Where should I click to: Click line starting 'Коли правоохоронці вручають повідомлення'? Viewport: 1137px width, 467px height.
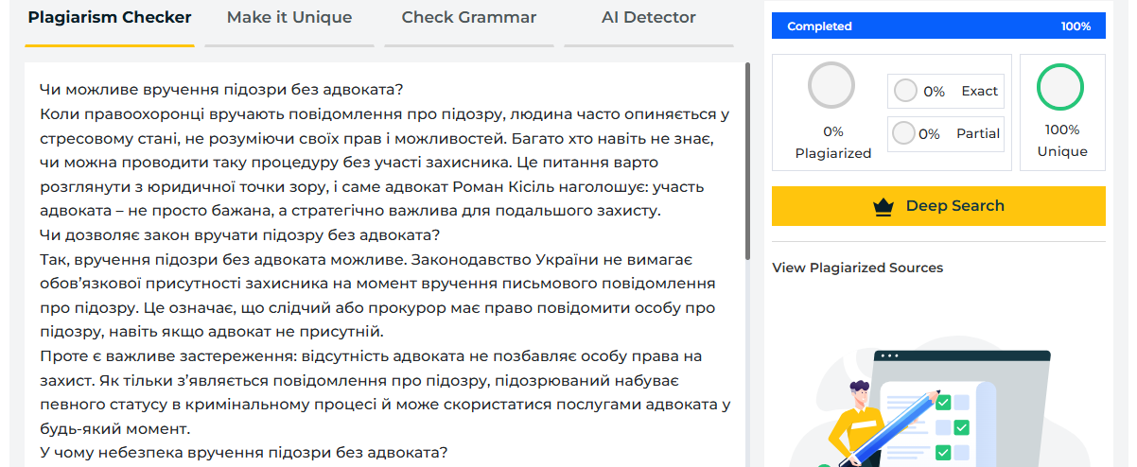click(x=384, y=114)
